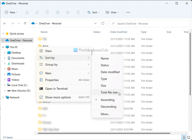Click Show more options entry
Screen dimensions: 192x140
click(x=58, y=97)
